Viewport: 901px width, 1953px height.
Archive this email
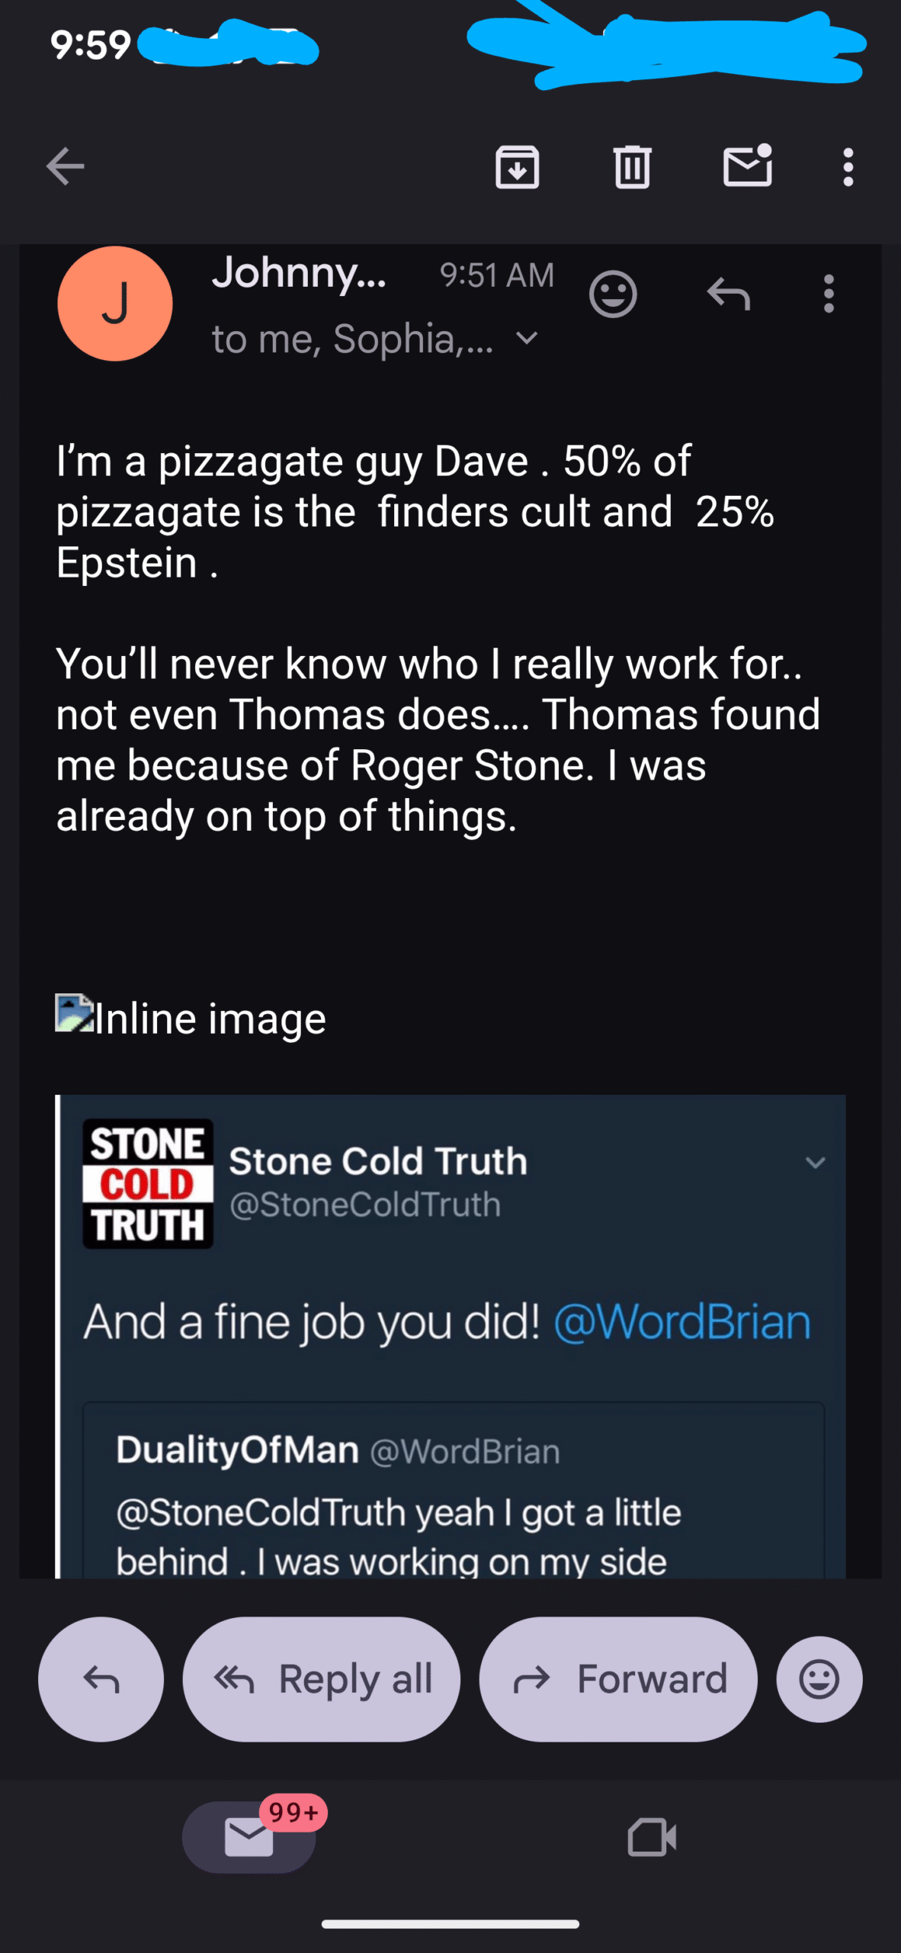pos(517,166)
